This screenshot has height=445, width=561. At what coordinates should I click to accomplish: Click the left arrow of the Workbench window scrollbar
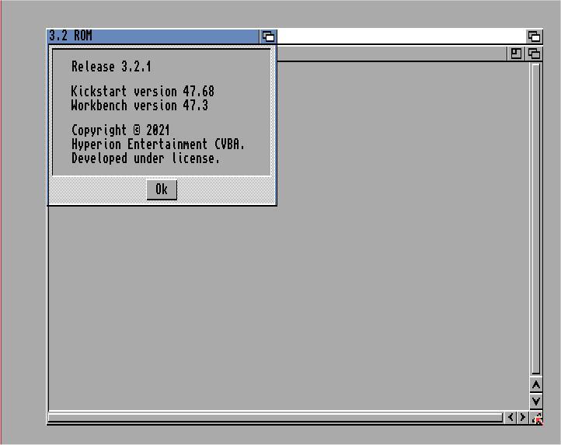pyautogui.click(x=510, y=417)
